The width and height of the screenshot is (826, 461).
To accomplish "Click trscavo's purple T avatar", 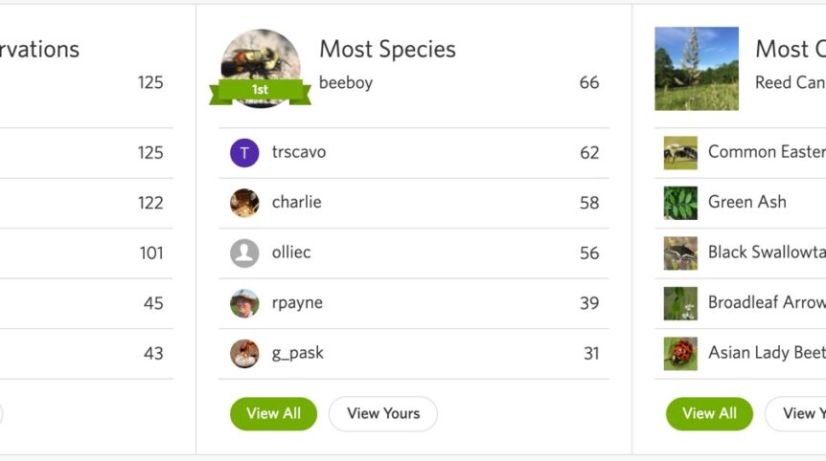I will (x=244, y=152).
